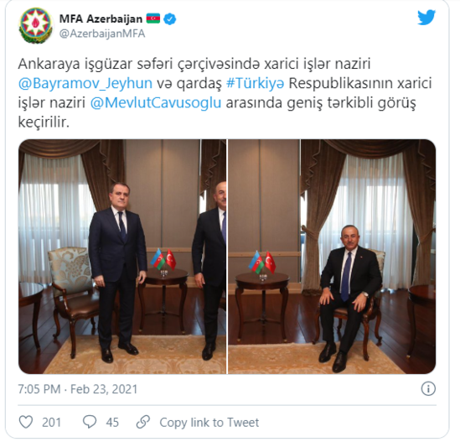Open the @AzerbaijanMFA handle
Screen dimensions: 460x442
(102, 34)
